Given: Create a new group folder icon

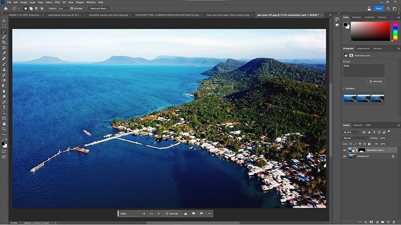Looking at the screenshot, I should coord(383,222).
